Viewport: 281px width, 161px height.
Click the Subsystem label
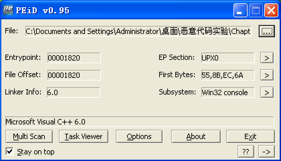(177, 92)
